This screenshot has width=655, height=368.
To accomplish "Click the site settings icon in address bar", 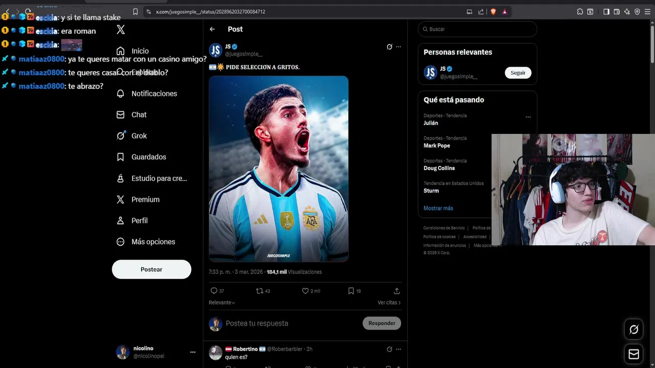I will [x=148, y=12].
